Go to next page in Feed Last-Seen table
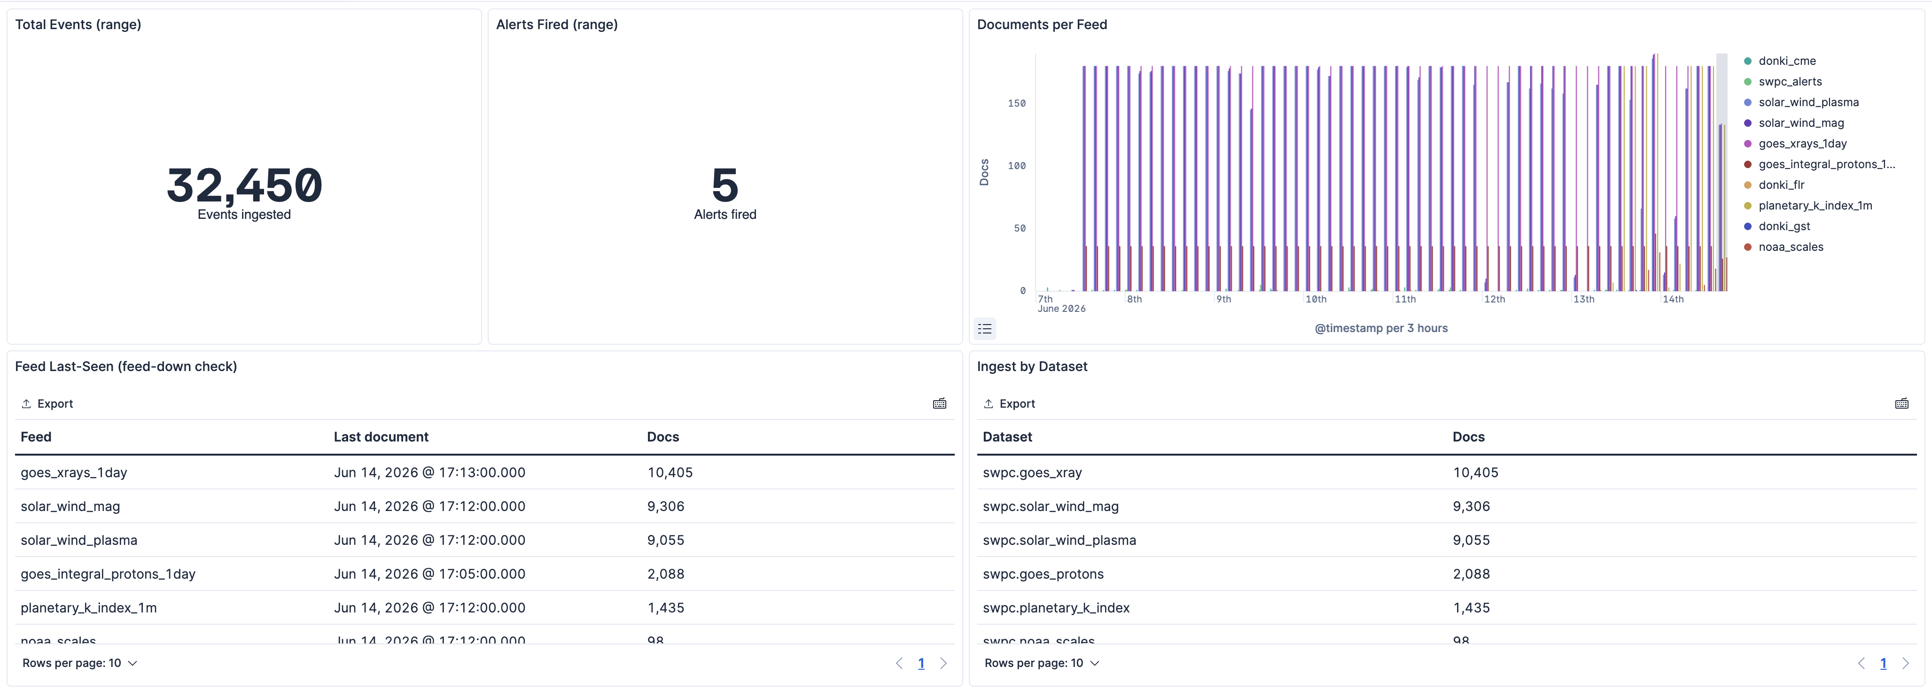 click(943, 663)
